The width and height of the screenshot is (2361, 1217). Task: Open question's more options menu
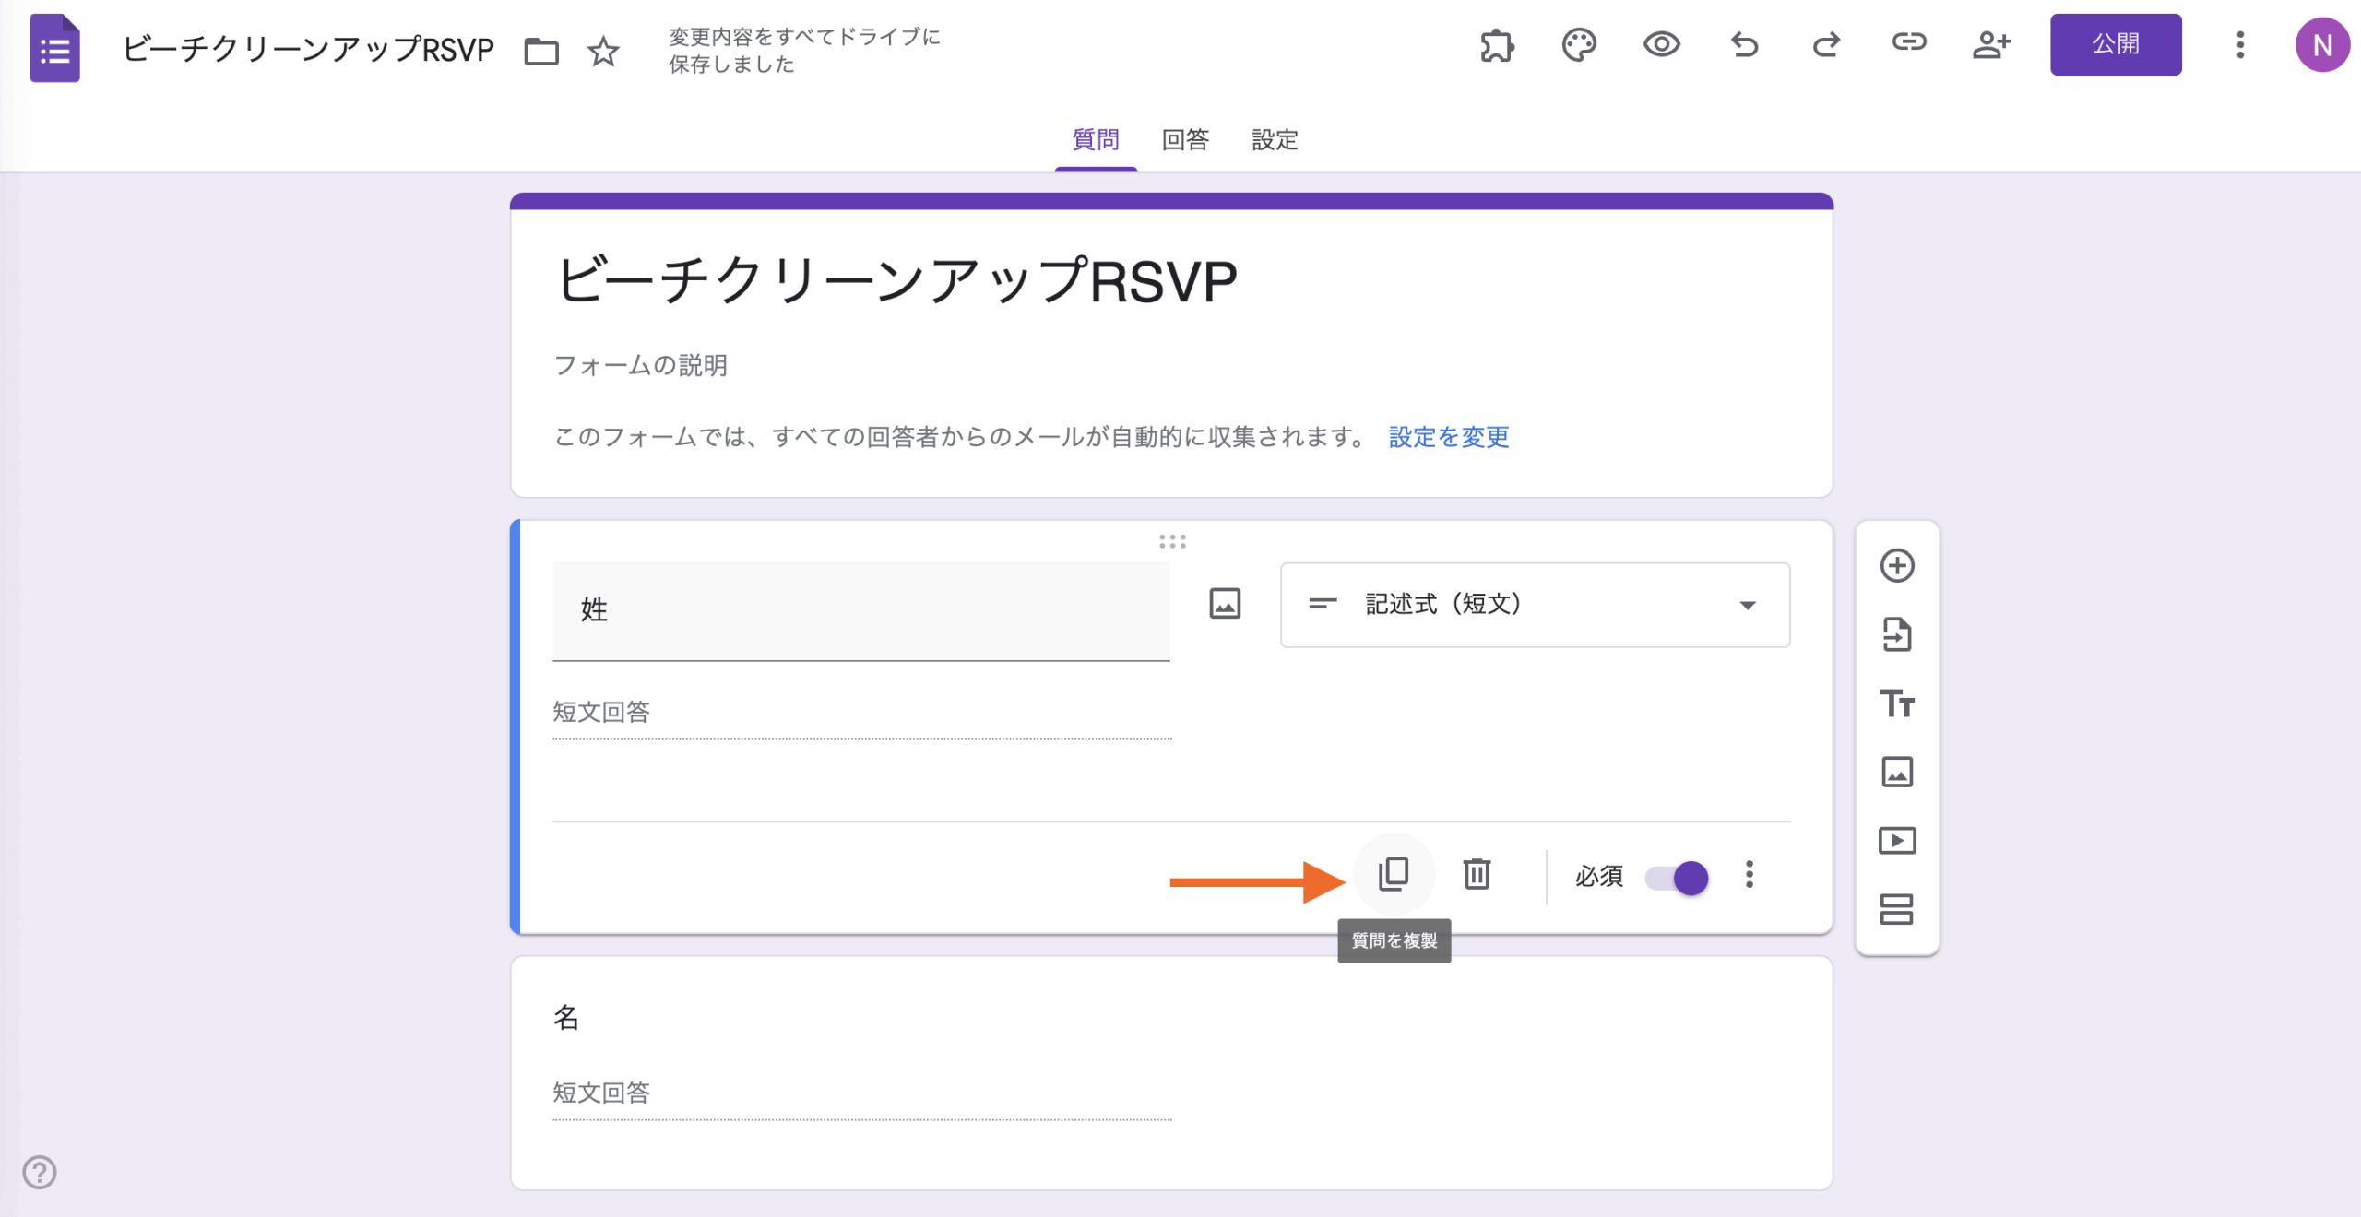[x=1749, y=874]
